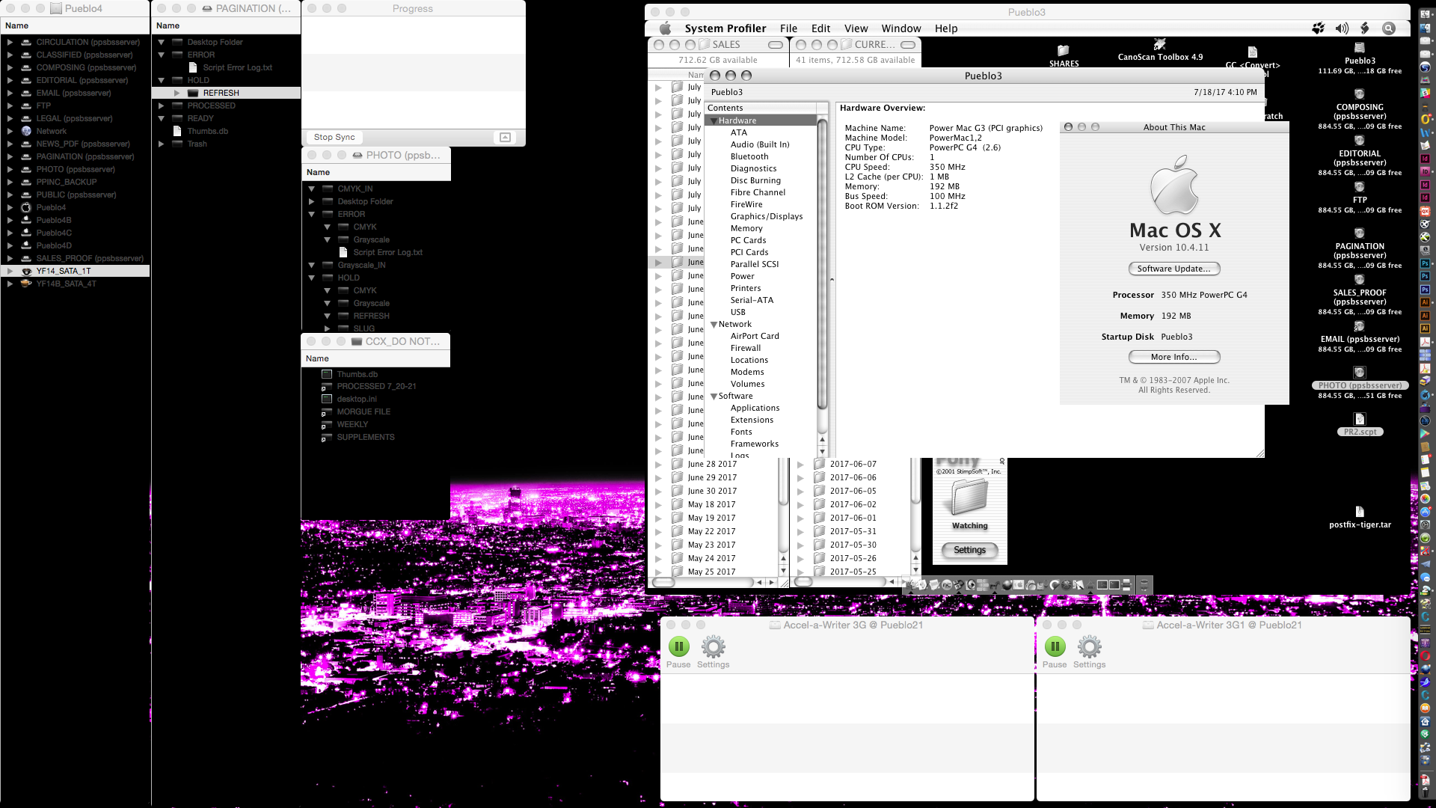
Task: Select the postfix-tiger.tar file icon
Action: click(x=1360, y=512)
